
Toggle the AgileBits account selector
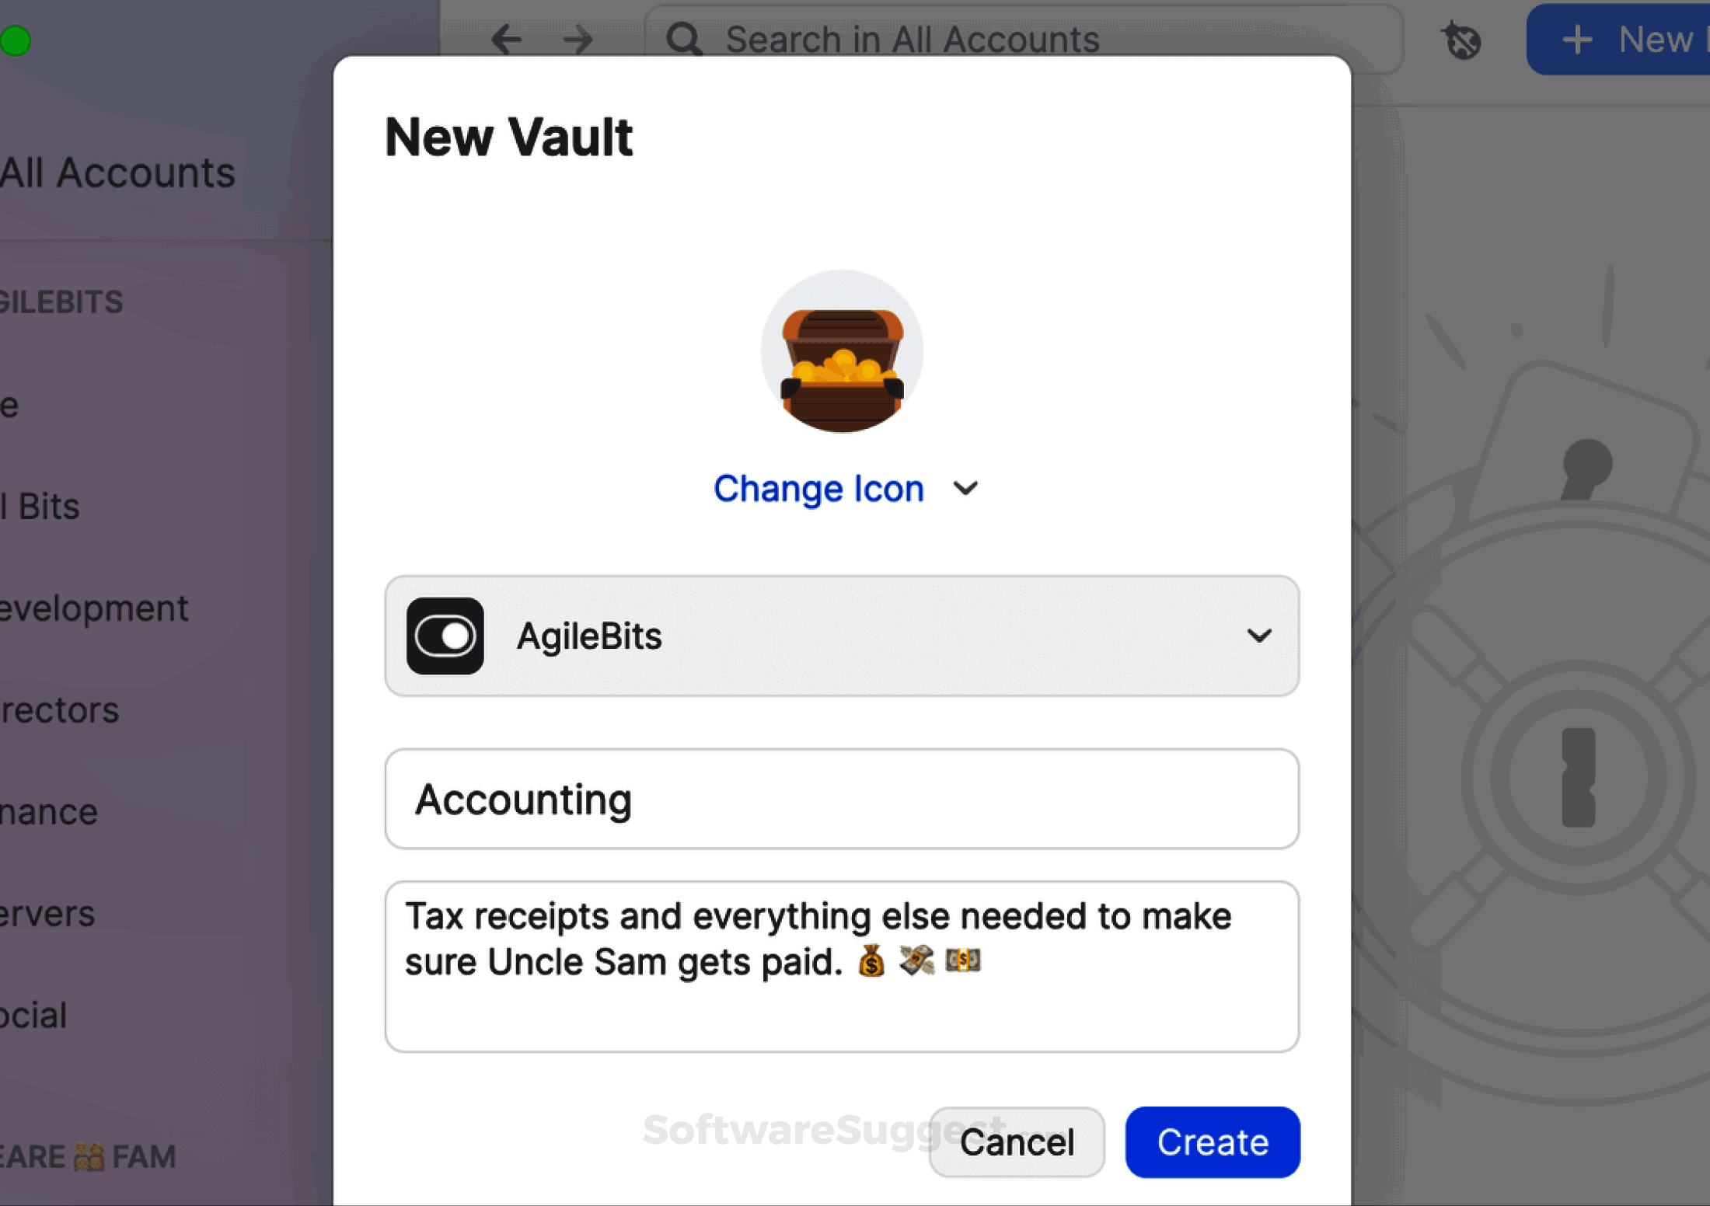pos(843,636)
